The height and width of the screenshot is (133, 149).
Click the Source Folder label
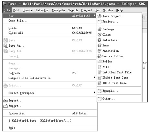tap(113, 56)
